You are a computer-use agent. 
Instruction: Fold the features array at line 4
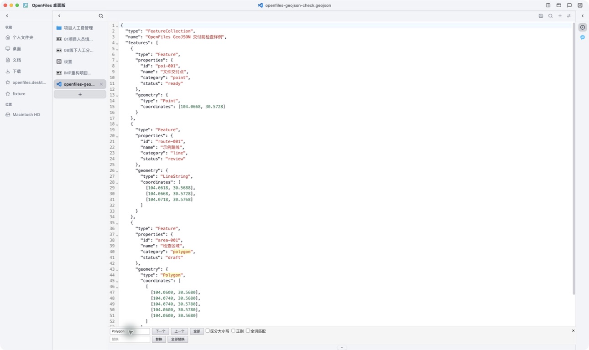117,43
